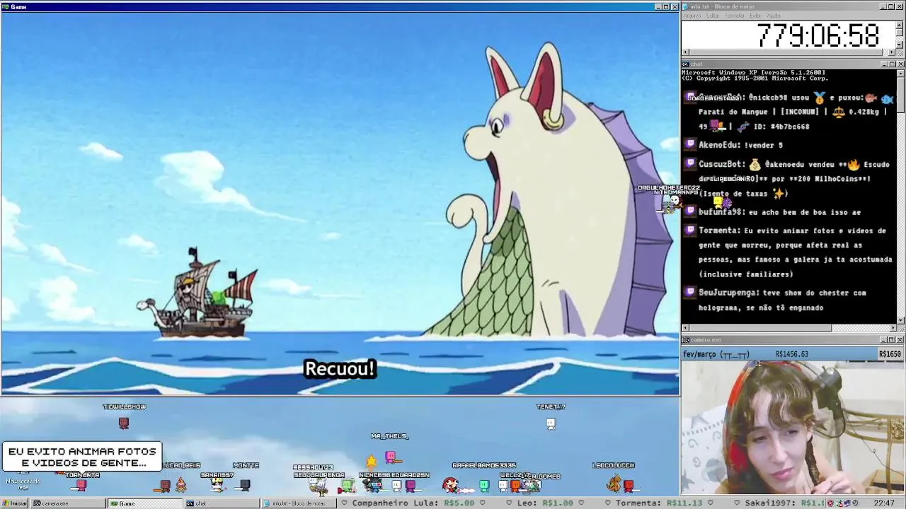Viewport: 906px width, 509px height.
Task: Click the TIOWILLSHOW avatar sprite
Action: pyautogui.click(x=124, y=423)
